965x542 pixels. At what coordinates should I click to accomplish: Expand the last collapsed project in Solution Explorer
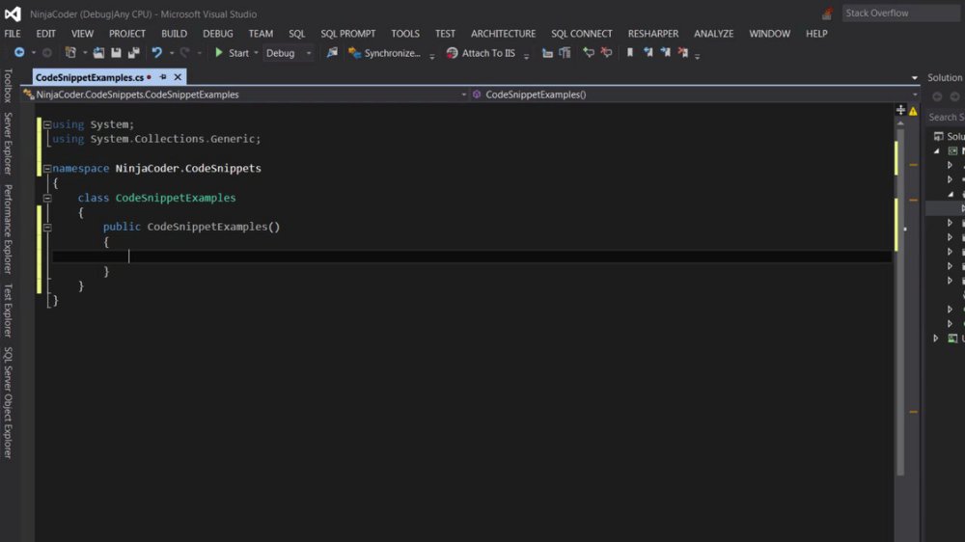936,339
